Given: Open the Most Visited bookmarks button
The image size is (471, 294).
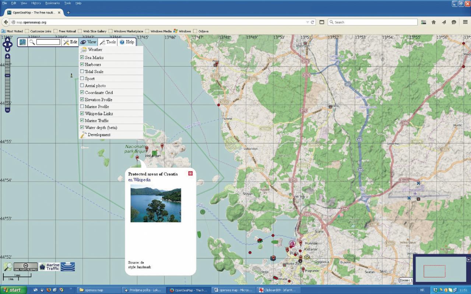Looking at the screenshot, I should [x=12, y=31].
